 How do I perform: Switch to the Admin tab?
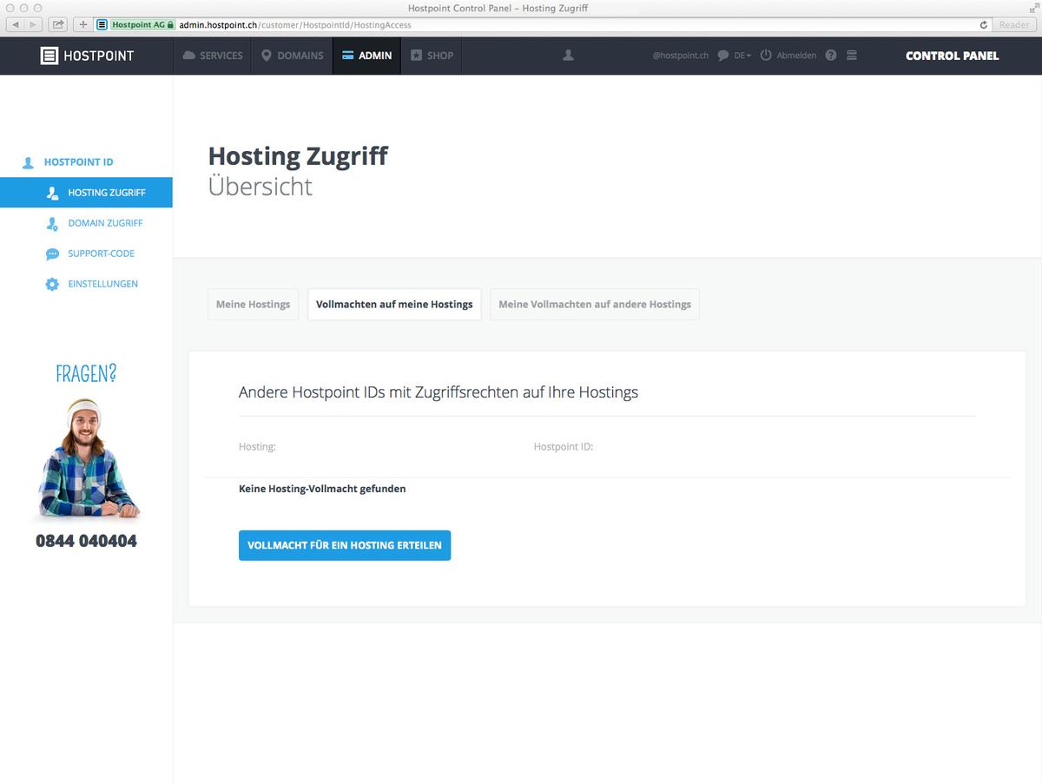[366, 55]
